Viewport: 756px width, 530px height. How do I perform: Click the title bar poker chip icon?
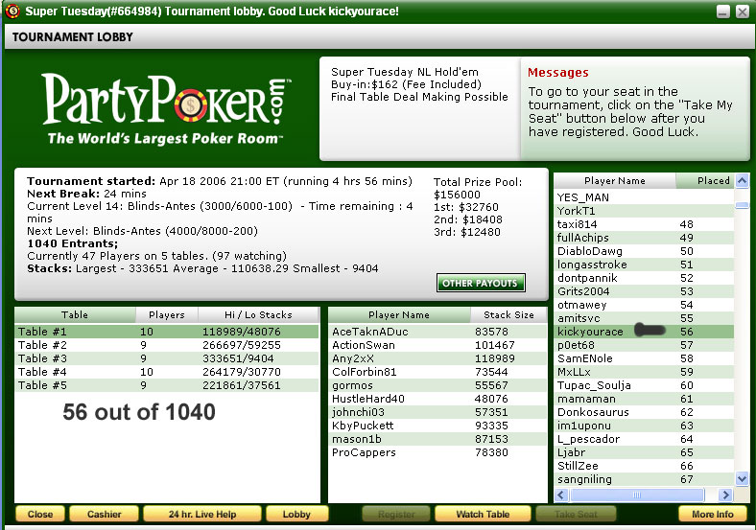point(12,12)
